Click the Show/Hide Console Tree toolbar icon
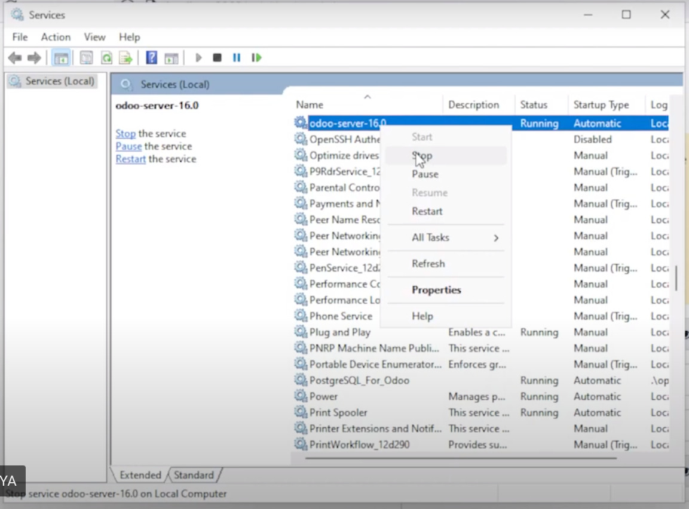This screenshot has width=689, height=509. tap(60, 58)
